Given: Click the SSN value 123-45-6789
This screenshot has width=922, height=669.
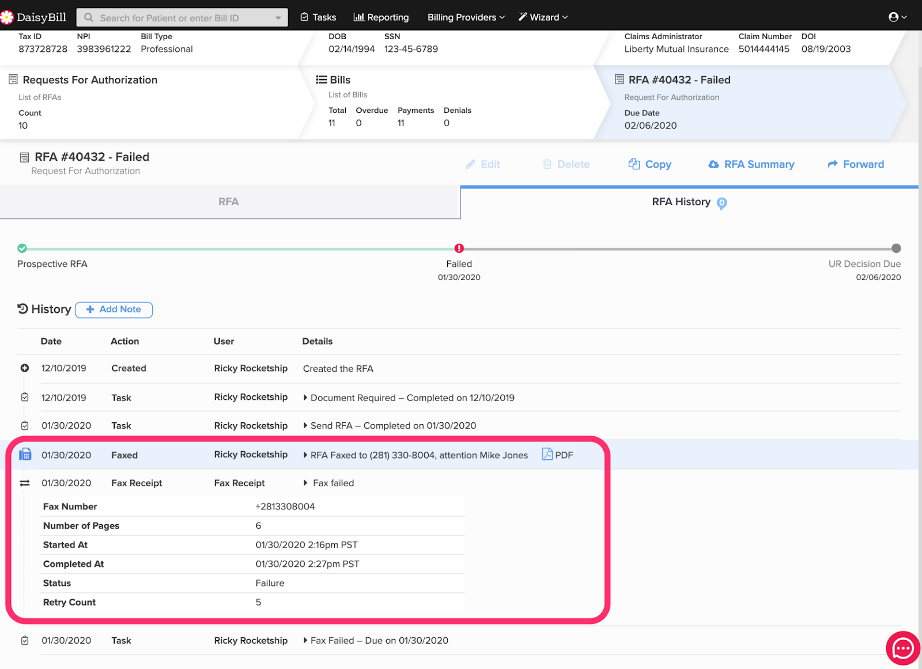Looking at the screenshot, I should (x=411, y=49).
